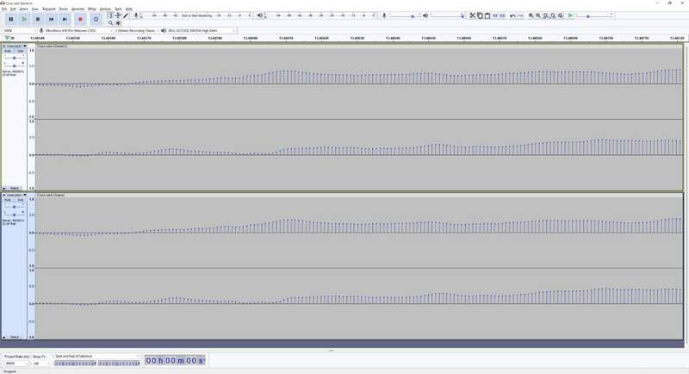This screenshot has height=374, width=689.
Task: Click the Copy icon
Action: tap(480, 16)
